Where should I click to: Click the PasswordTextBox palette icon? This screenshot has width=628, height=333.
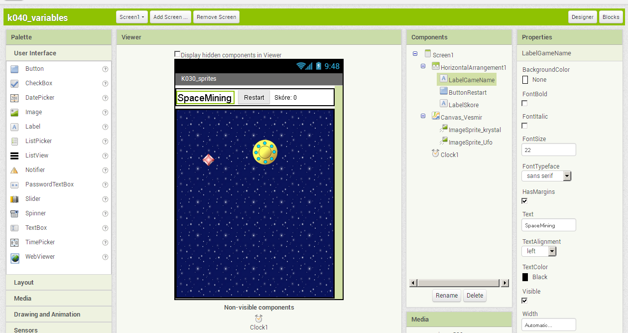coord(14,184)
